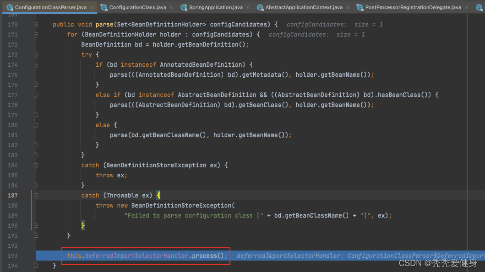The image size is (485, 272).
Task: Click the class icon on ConfigurationClassParser.java tab
Action: (9, 7)
